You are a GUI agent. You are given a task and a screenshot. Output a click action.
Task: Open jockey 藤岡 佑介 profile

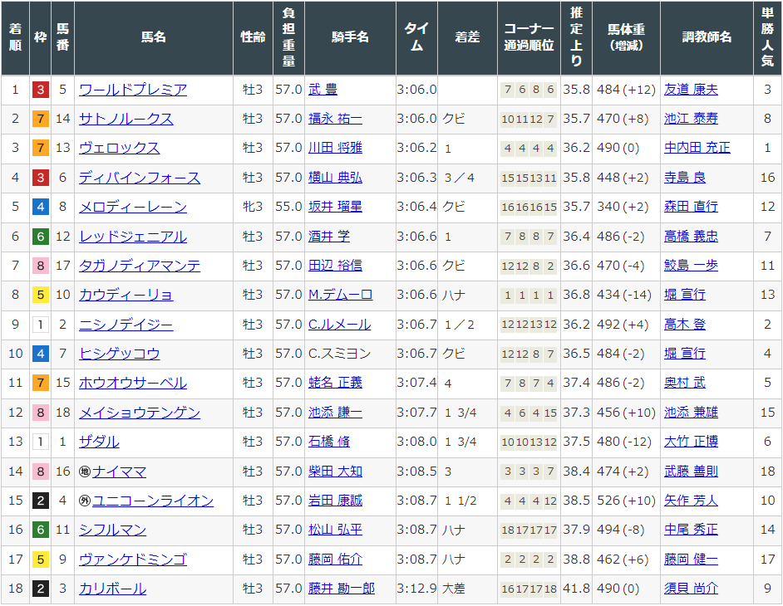(x=335, y=560)
